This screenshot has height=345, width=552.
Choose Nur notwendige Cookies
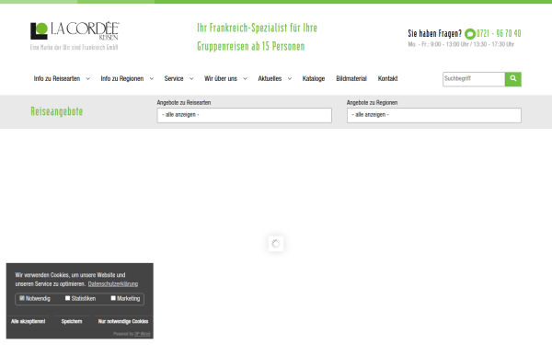coord(123,321)
